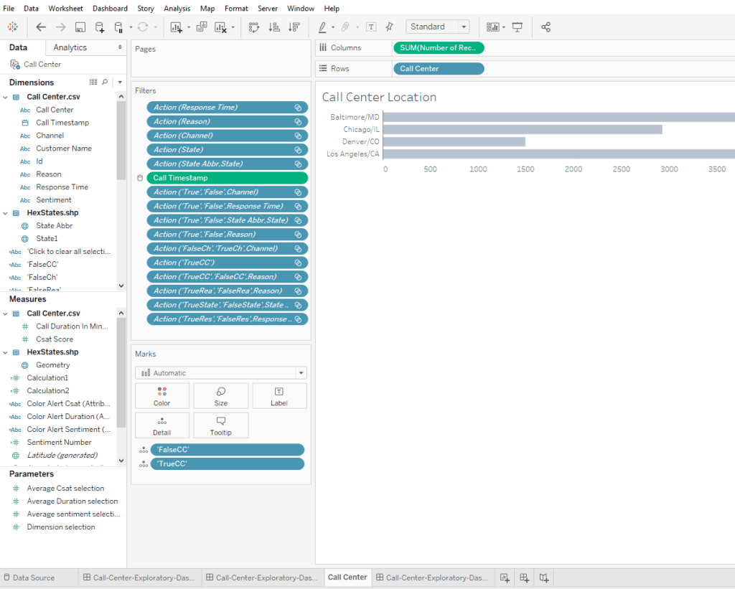Click the undo back arrow
The width and height of the screenshot is (735, 589).
pos(41,27)
